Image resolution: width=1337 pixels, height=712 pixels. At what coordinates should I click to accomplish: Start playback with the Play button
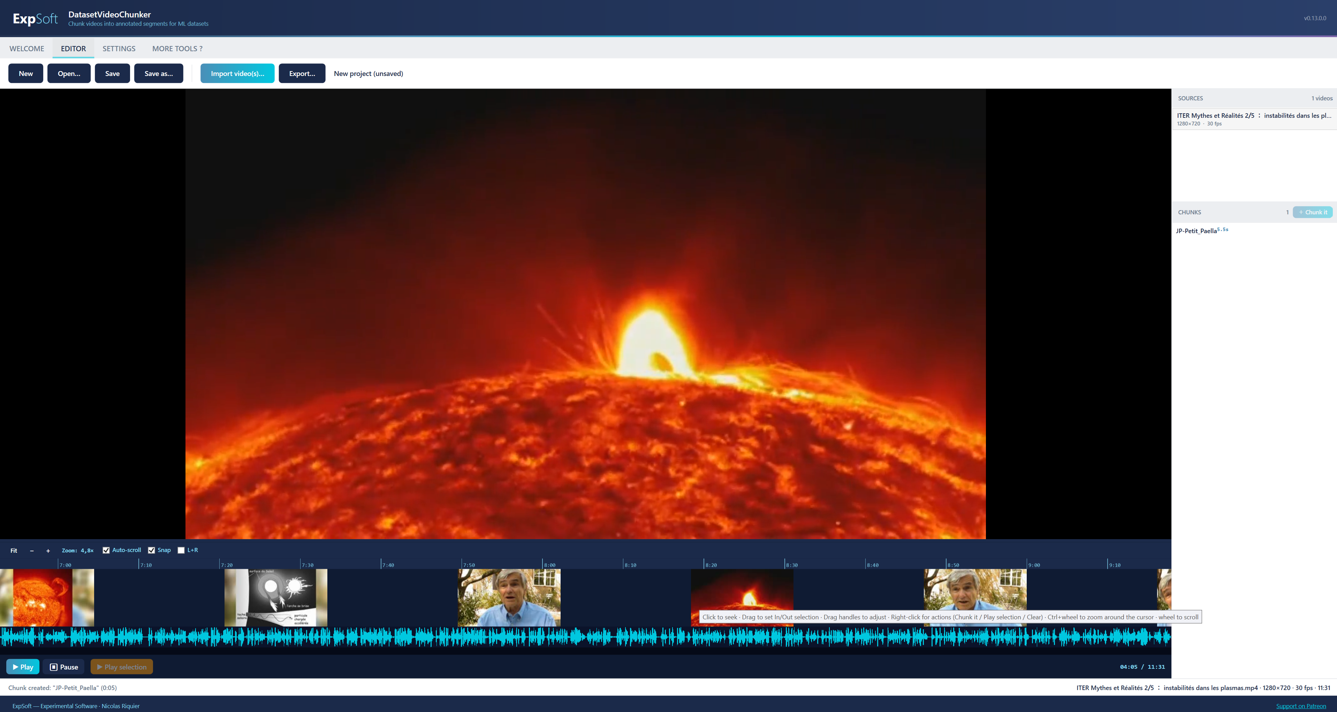[x=23, y=667]
